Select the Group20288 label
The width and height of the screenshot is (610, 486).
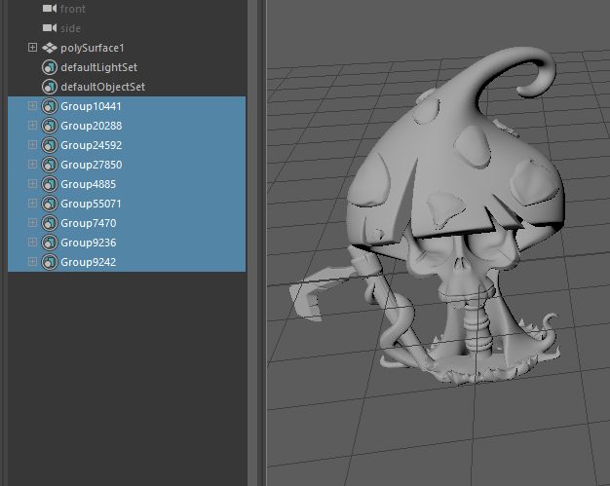pos(91,126)
